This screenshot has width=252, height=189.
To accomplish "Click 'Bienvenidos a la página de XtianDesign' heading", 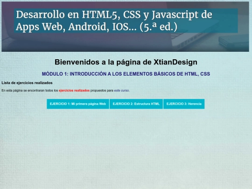I will coord(126,62).
